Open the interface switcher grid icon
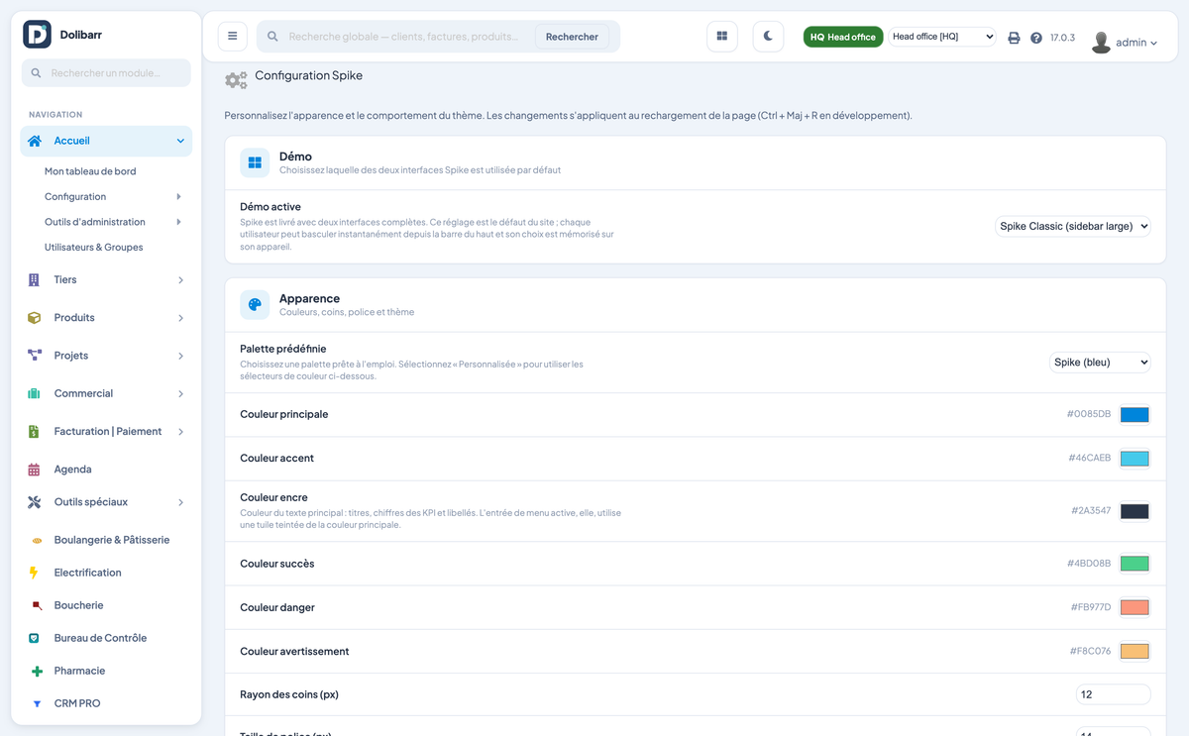1189x736 pixels. point(722,37)
